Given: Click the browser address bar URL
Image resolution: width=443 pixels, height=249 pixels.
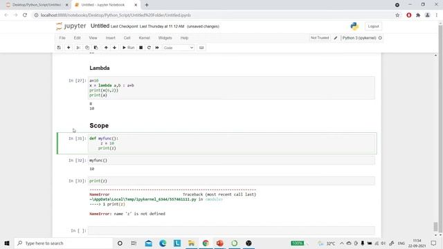Looking at the screenshot, I should pyautogui.click(x=116, y=15).
